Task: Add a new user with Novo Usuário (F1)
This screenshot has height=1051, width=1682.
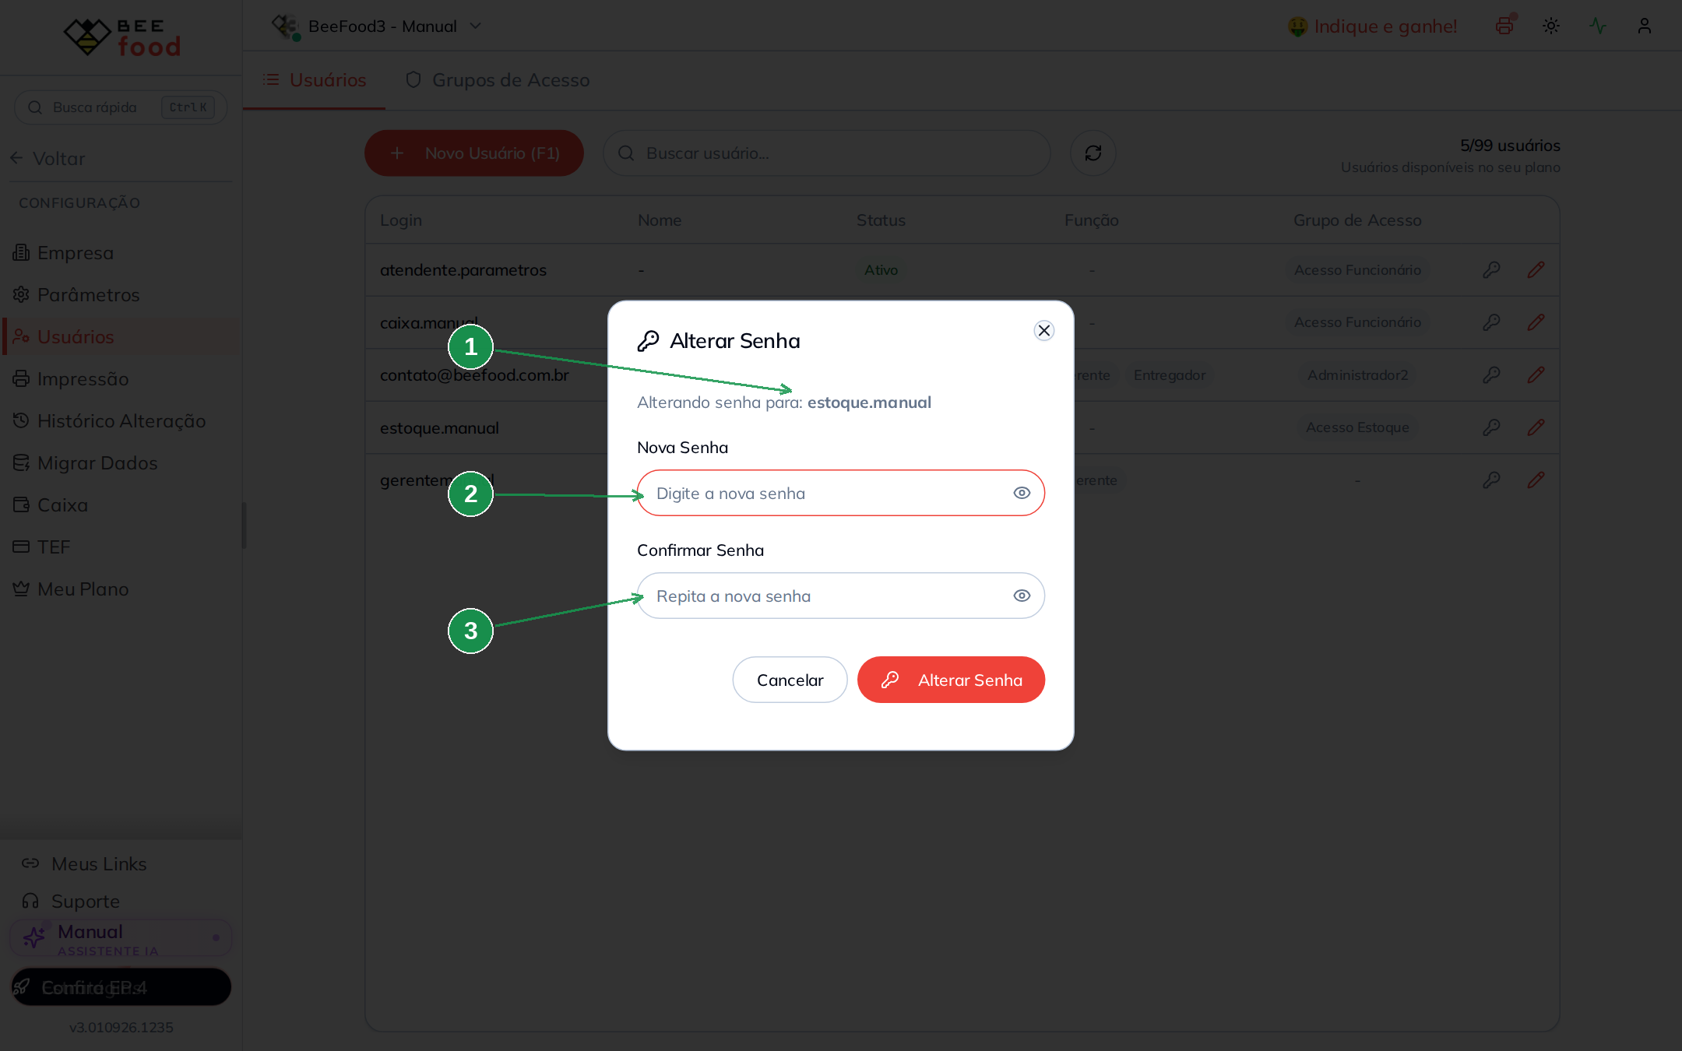Action: point(474,153)
